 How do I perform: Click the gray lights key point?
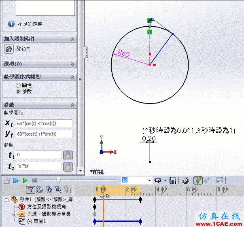95,214
